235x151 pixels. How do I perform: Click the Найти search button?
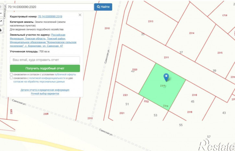click(103, 6)
